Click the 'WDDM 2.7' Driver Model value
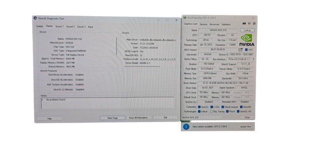This screenshot has width=318, height=143. pyautogui.click(x=145, y=63)
